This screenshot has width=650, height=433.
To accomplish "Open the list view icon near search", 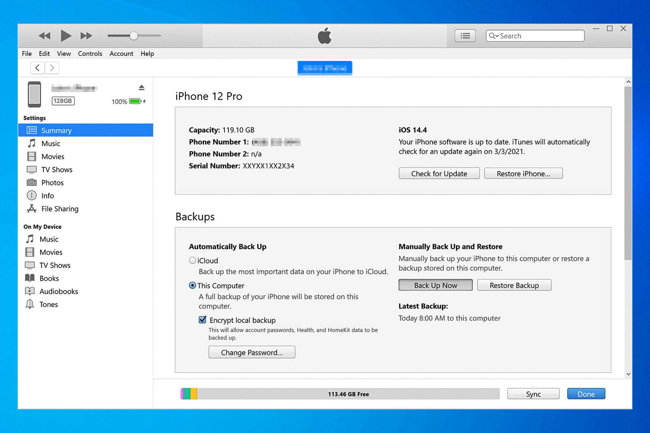I will point(465,36).
